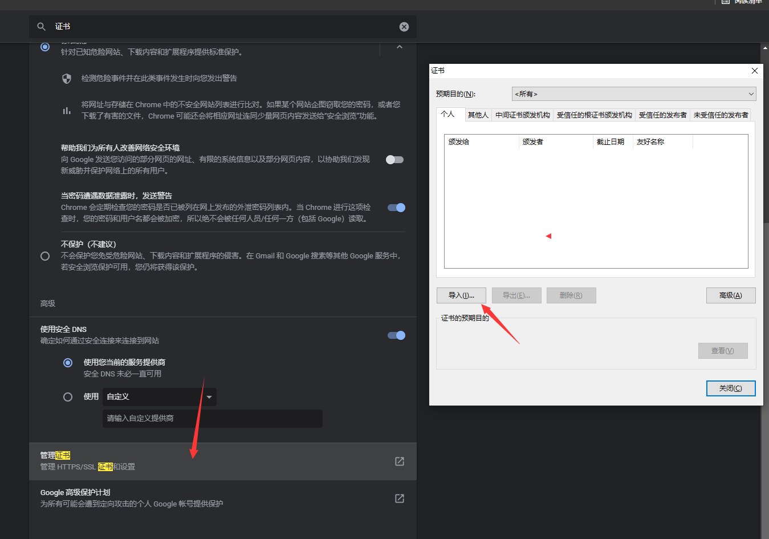Click the 关闭(C) button
Image resolution: width=769 pixels, height=539 pixels.
(731, 388)
